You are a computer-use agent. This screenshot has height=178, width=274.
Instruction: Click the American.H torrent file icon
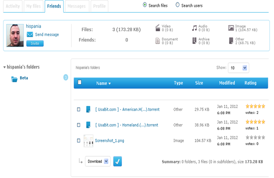(88, 109)
